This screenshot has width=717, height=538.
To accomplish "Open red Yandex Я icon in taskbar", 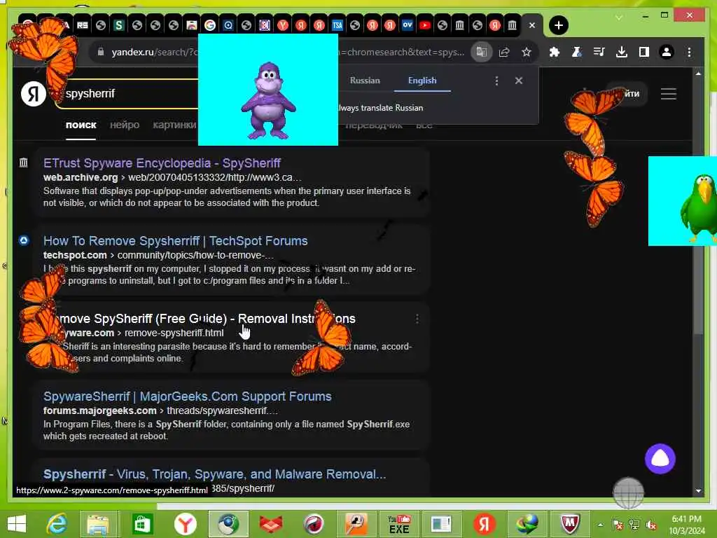I will click(x=485, y=524).
